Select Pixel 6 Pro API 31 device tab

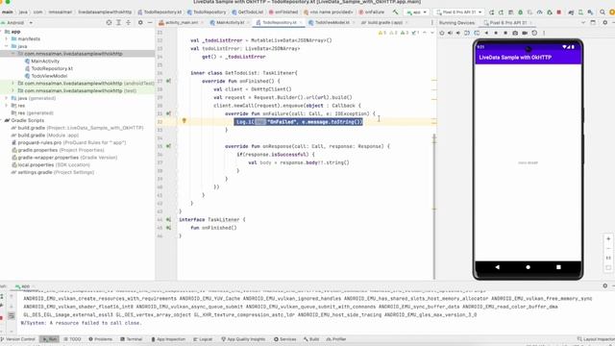pos(507,23)
